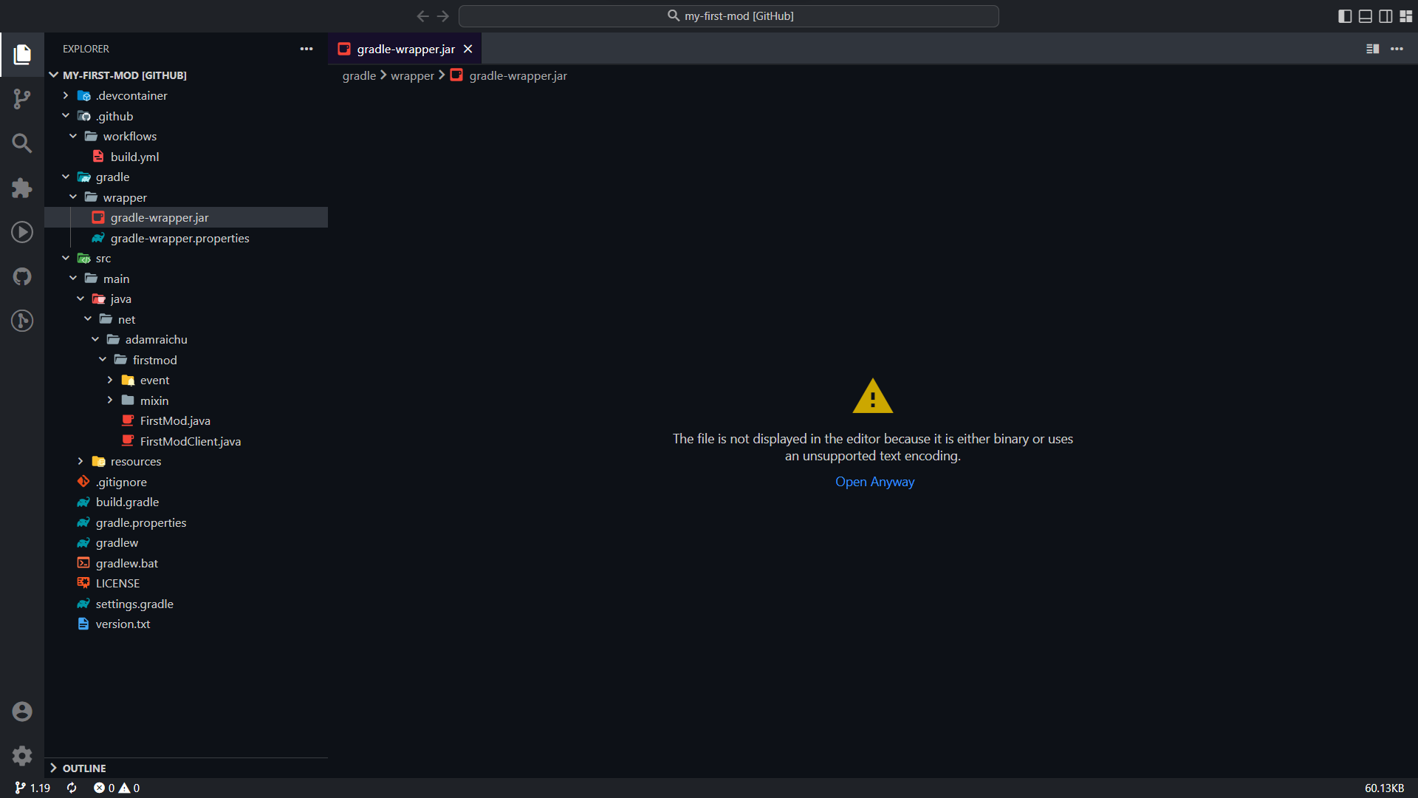Image resolution: width=1418 pixels, height=798 pixels.
Task: Toggle the secondary side bar layout button
Action: point(1386,16)
